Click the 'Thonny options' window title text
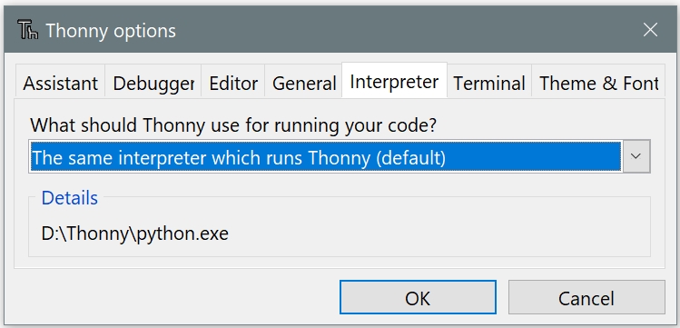The height and width of the screenshot is (328, 680). pyautogui.click(x=111, y=31)
